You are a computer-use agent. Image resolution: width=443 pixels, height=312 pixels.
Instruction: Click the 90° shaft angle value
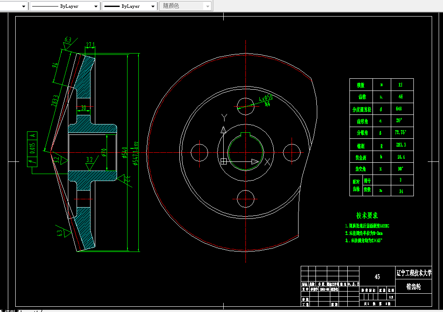point(400,169)
